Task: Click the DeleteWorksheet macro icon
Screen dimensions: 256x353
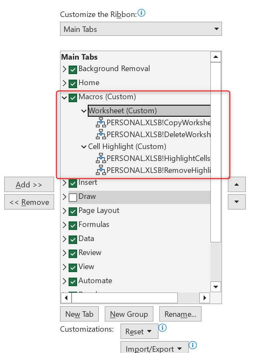Action: 101,135
